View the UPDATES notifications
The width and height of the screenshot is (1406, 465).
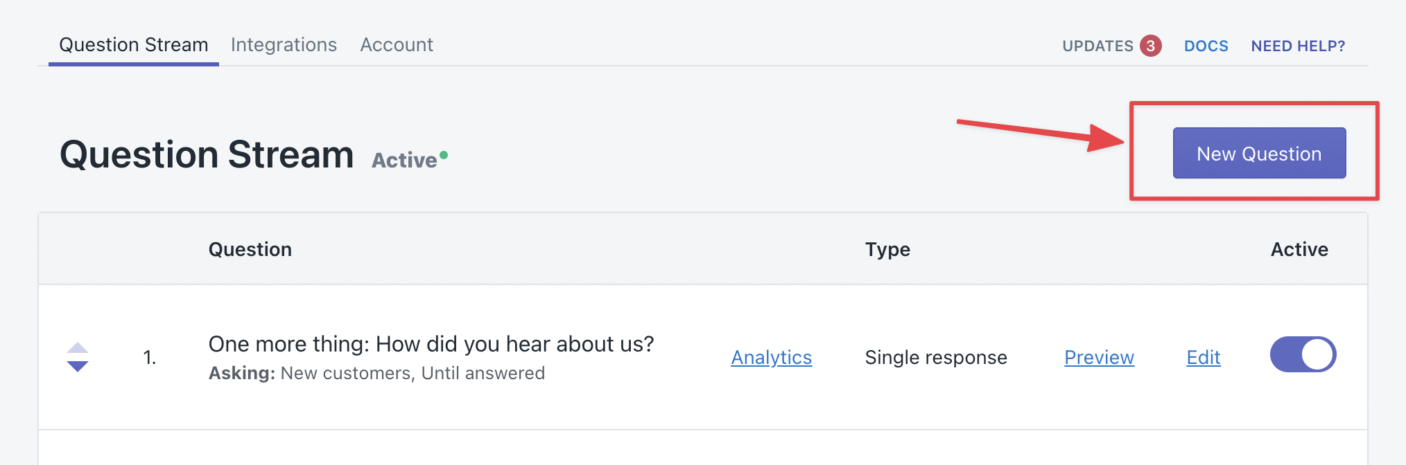pos(1097,46)
